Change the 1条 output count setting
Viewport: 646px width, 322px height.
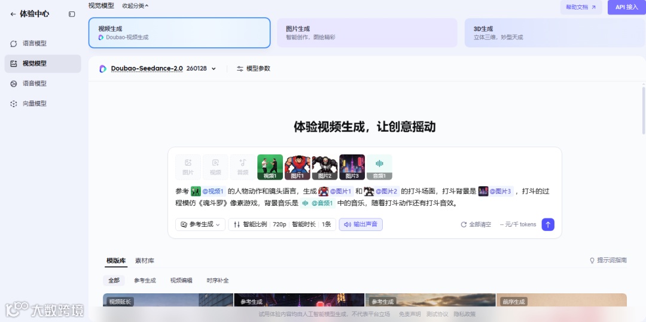point(327,224)
